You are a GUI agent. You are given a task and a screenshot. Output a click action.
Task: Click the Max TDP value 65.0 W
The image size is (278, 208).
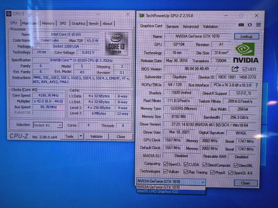[92, 41]
